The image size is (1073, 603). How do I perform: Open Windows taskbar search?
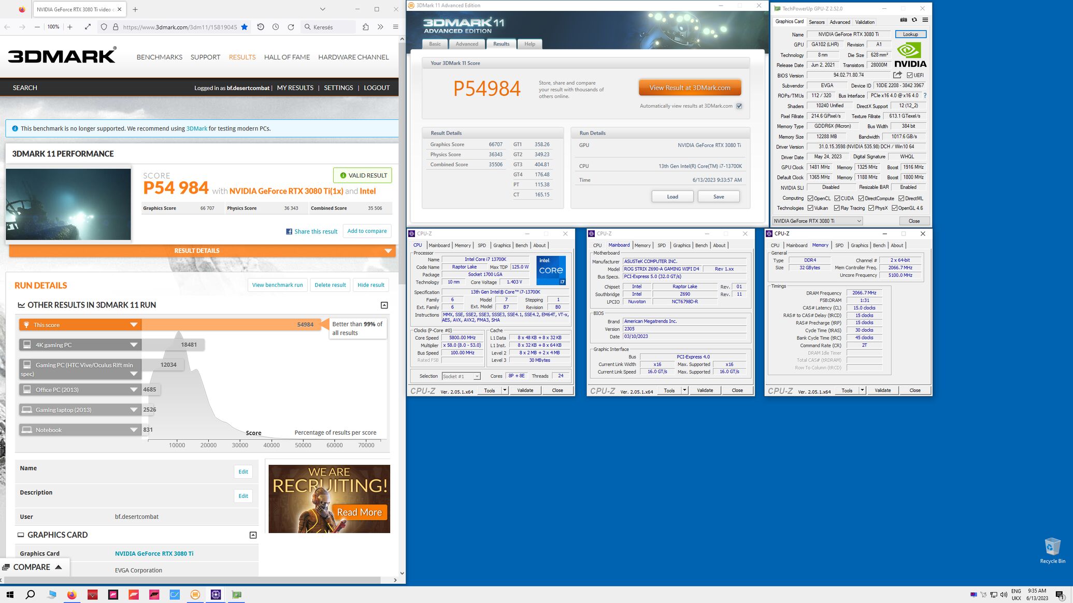click(x=31, y=594)
